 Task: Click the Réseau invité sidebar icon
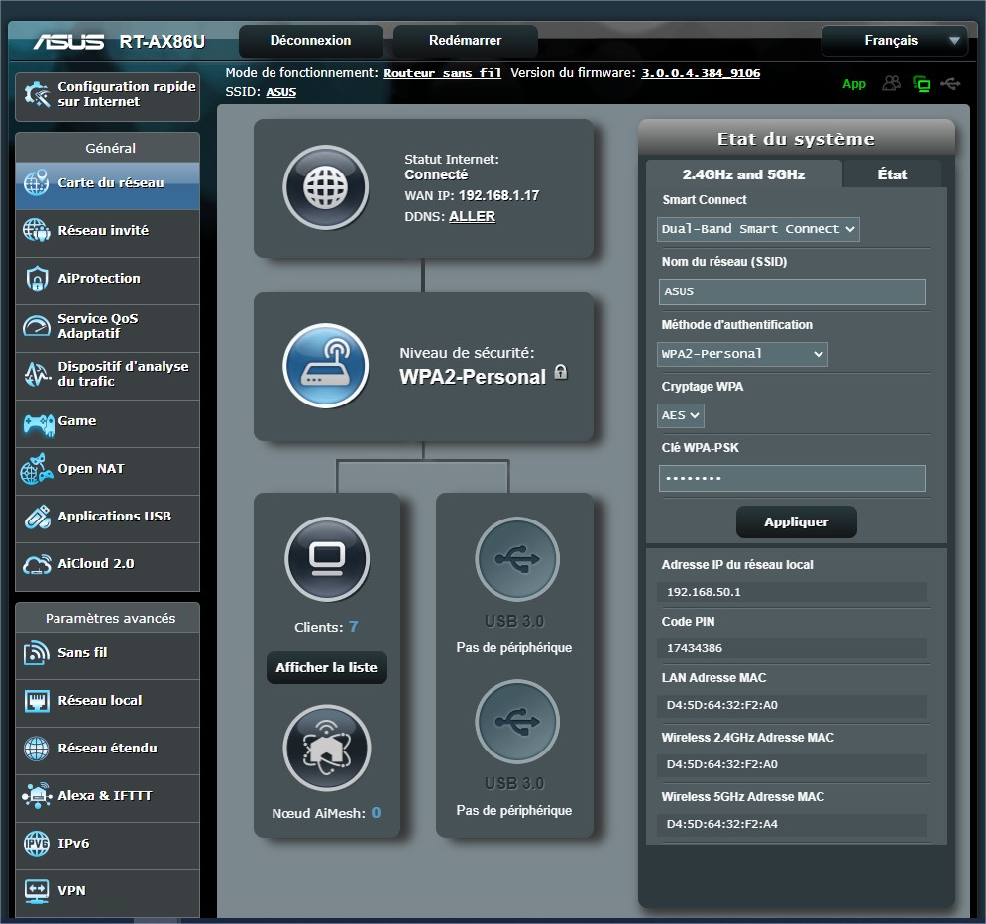click(36, 230)
